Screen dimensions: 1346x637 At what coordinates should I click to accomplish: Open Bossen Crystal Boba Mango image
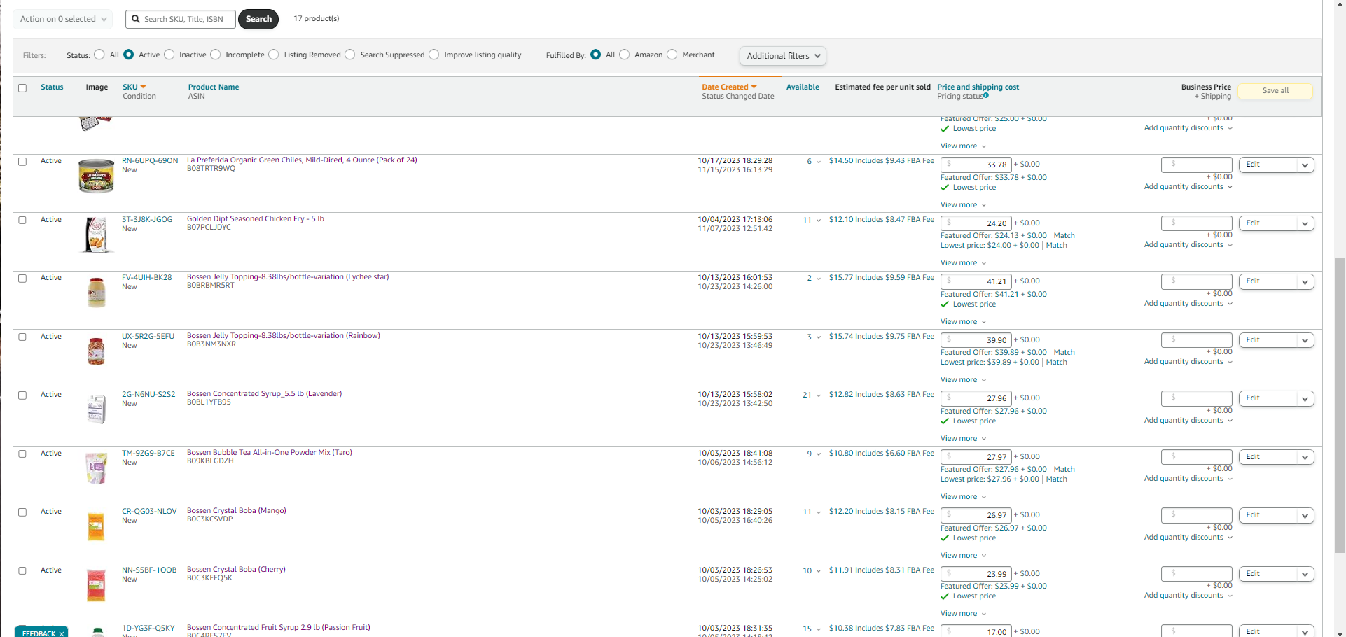tap(96, 526)
